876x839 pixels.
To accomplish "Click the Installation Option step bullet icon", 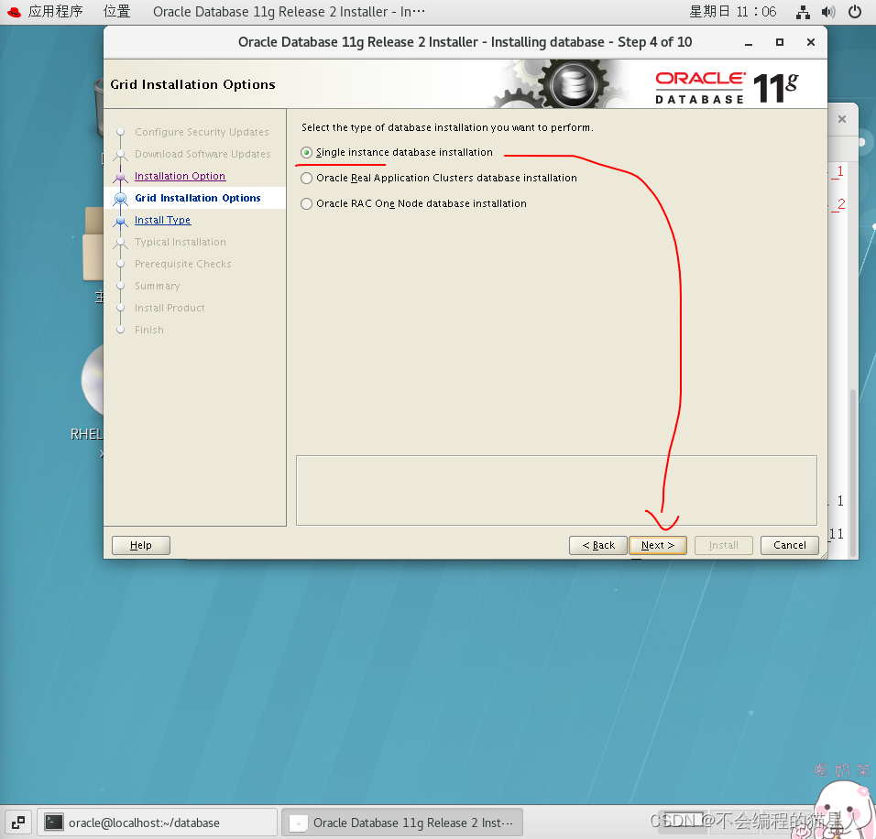I will 120,177.
